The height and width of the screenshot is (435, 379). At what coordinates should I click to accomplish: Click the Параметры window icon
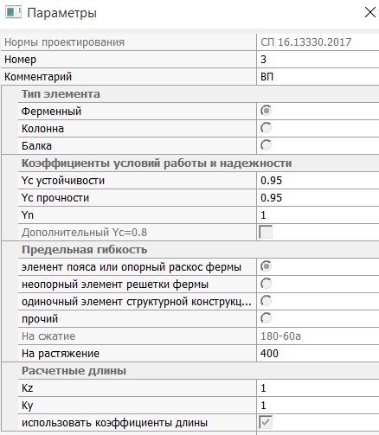click(x=13, y=13)
